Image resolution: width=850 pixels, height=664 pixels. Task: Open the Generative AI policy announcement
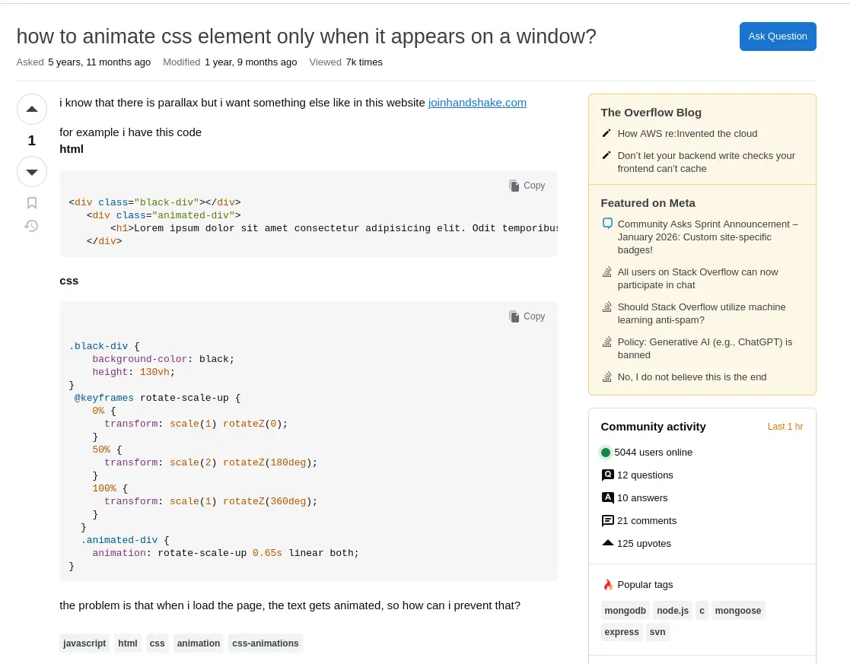click(x=705, y=348)
